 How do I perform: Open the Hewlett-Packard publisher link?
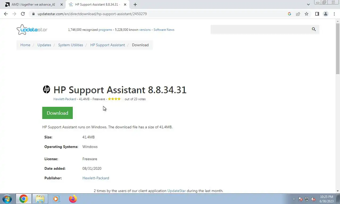96,178
